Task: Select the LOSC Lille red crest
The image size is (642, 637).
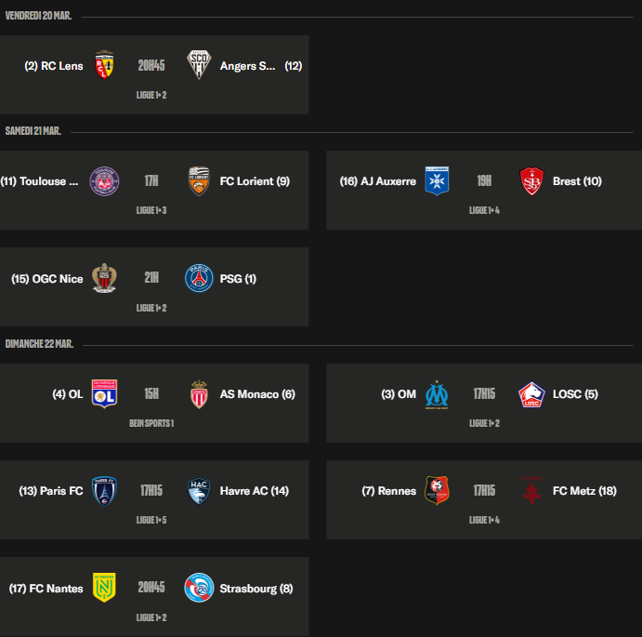Action: click(x=531, y=394)
